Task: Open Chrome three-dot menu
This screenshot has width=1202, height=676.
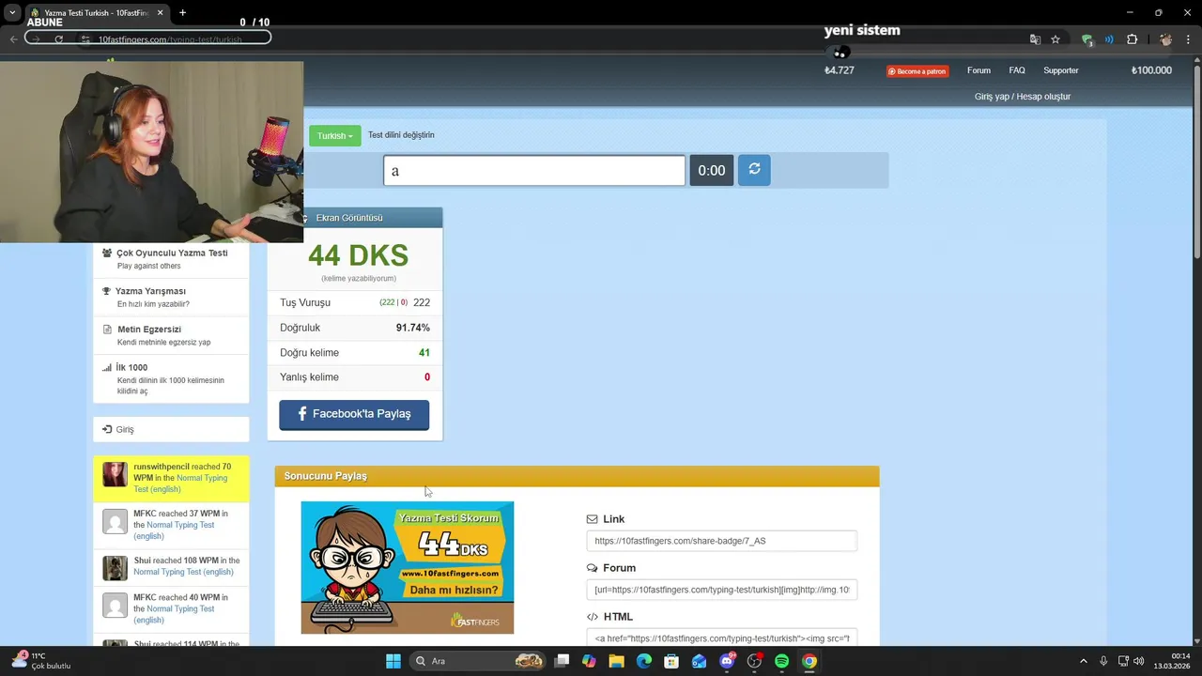Action: (x=1189, y=39)
